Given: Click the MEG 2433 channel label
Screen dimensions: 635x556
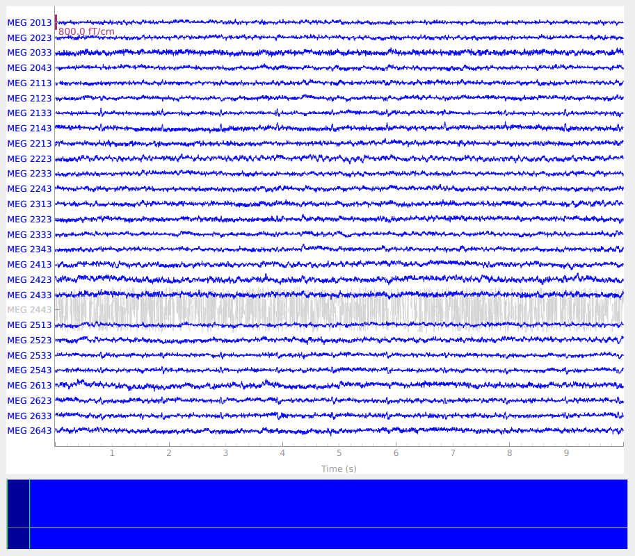Looking at the screenshot, I should coord(29,295).
